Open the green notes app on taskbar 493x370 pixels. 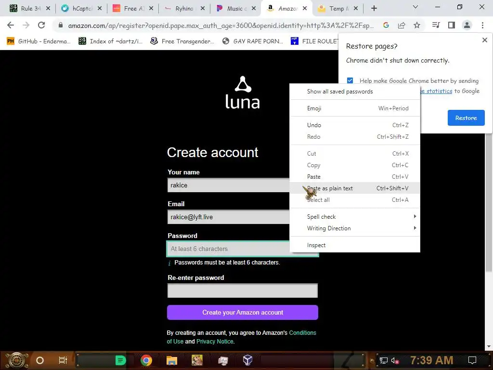click(x=120, y=360)
